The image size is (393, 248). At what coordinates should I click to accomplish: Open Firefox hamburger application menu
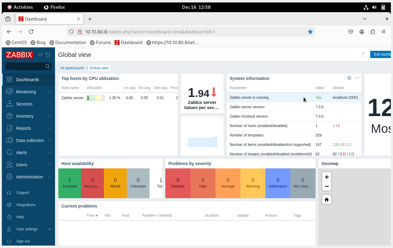384,32
